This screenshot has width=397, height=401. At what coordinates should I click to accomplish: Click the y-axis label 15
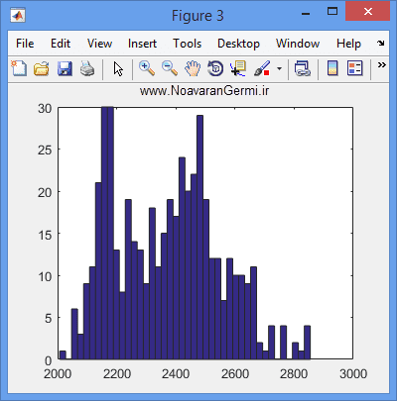click(x=45, y=235)
